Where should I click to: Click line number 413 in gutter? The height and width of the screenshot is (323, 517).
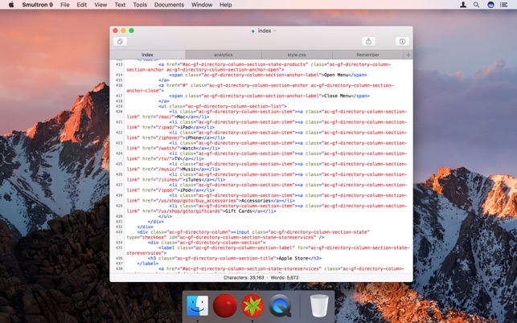[119, 64]
